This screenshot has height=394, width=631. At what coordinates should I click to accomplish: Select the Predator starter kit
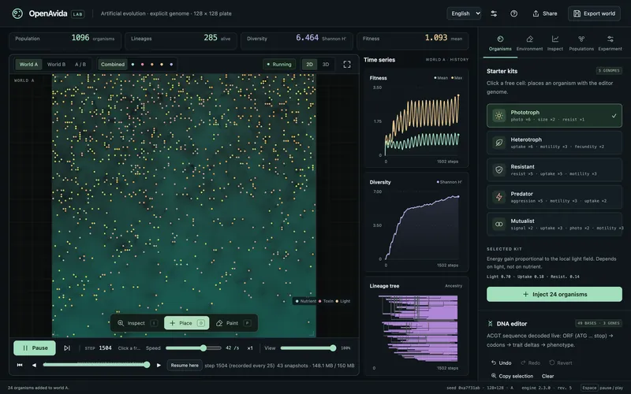pyautogui.click(x=554, y=197)
